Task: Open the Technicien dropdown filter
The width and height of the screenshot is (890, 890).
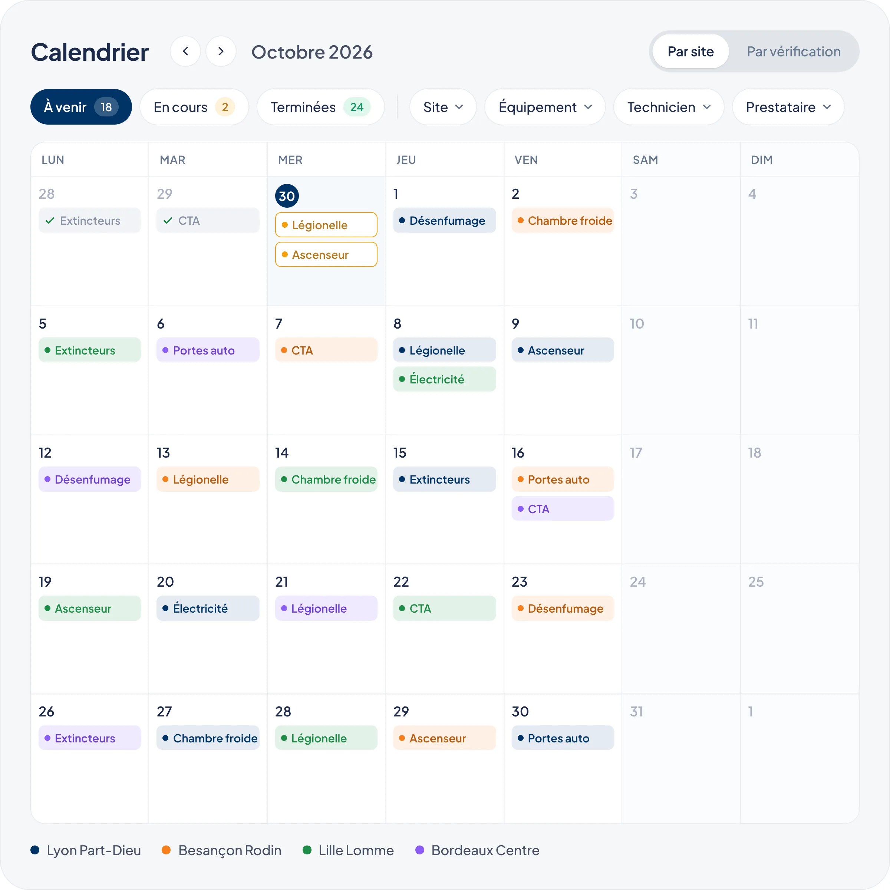Action: (669, 107)
